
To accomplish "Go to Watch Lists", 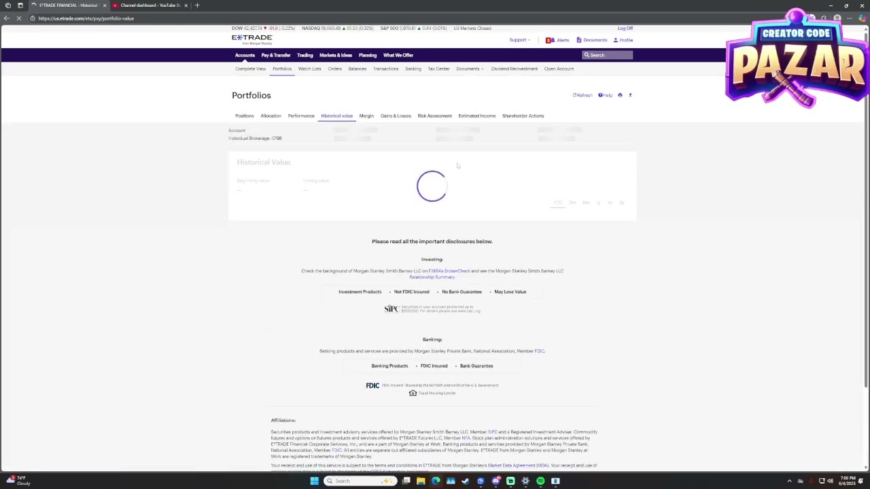I will (x=309, y=69).
